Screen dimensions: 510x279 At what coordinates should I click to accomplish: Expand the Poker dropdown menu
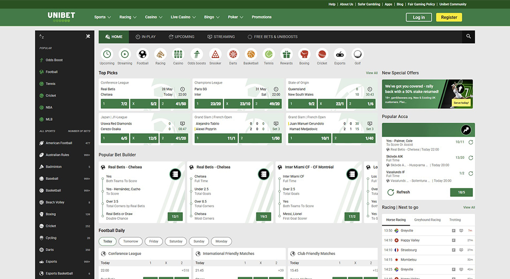pos(235,17)
